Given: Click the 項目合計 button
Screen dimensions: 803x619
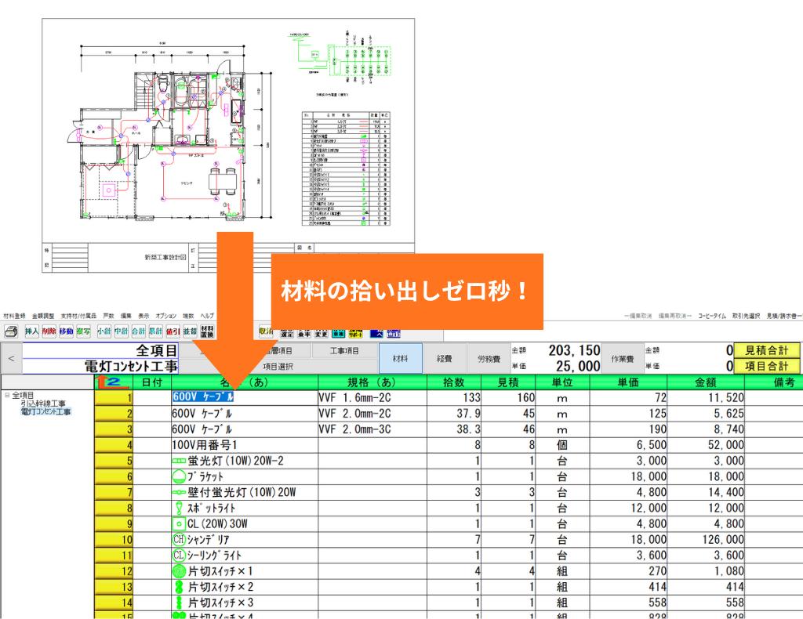Looking at the screenshot, I should [766, 366].
